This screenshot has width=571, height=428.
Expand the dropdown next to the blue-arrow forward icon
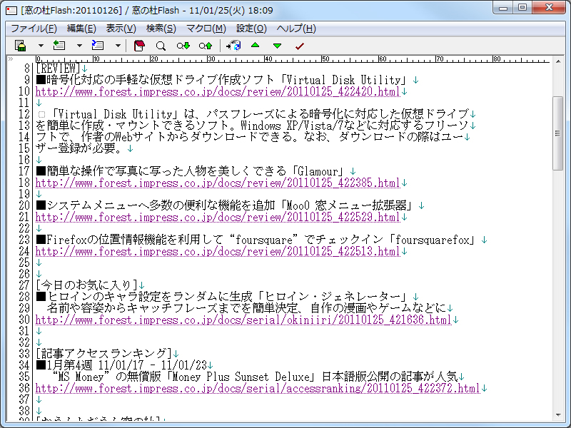tap(118, 46)
